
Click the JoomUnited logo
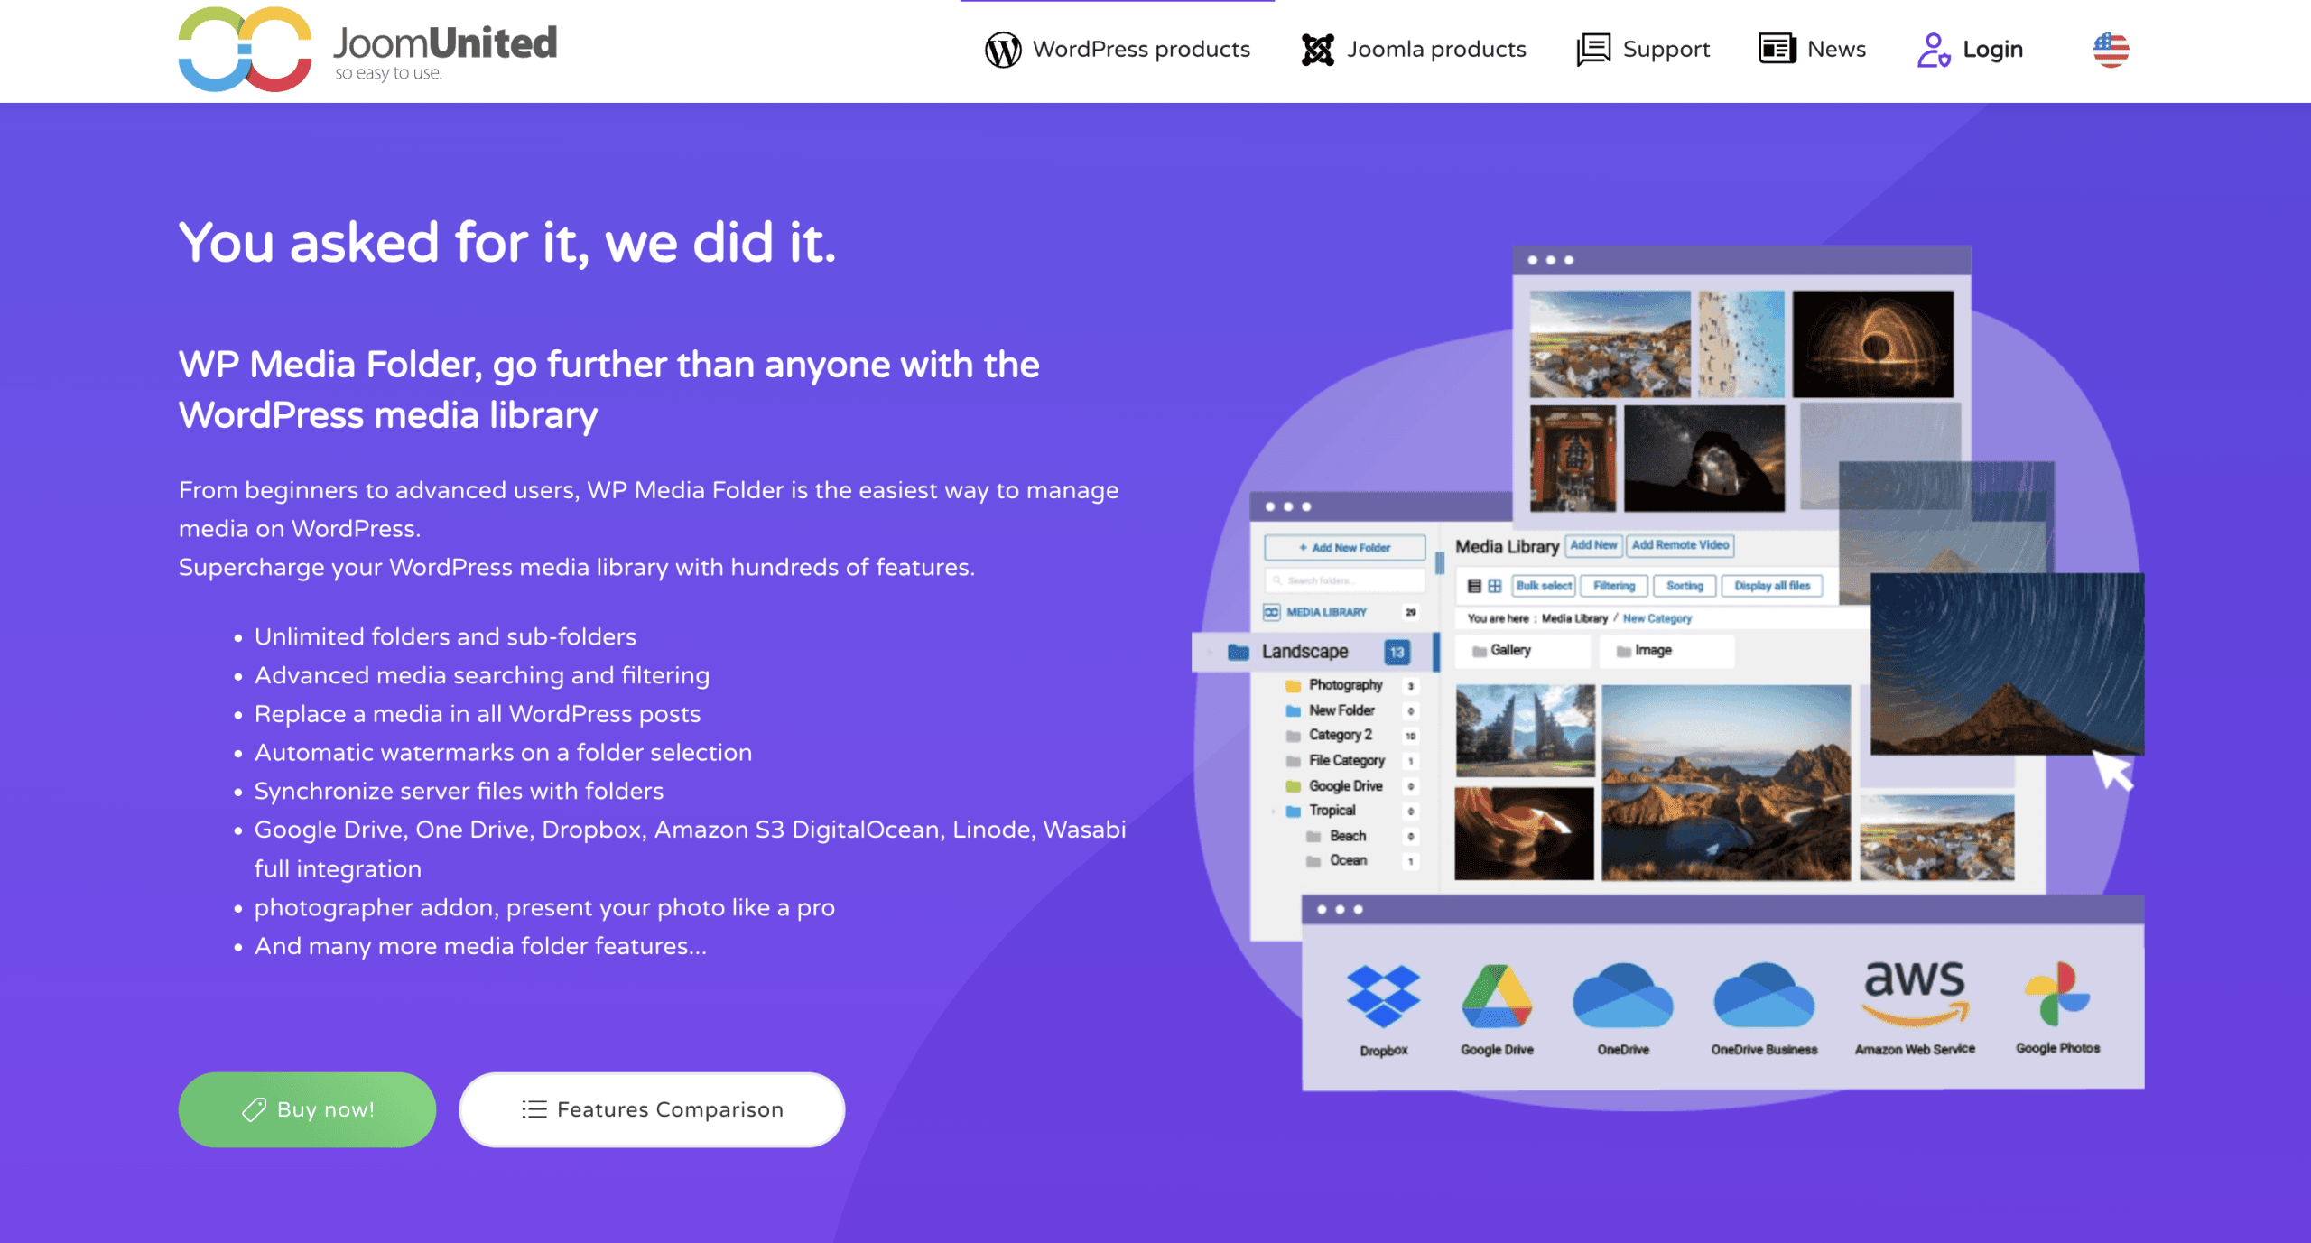[367, 49]
